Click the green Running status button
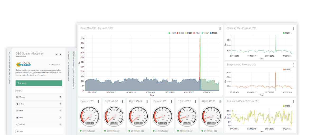 39,83
